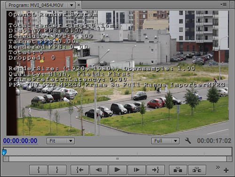
Task: Select the Program: MVI_0454.MOV tab label
Action: [x=36, y=5]
